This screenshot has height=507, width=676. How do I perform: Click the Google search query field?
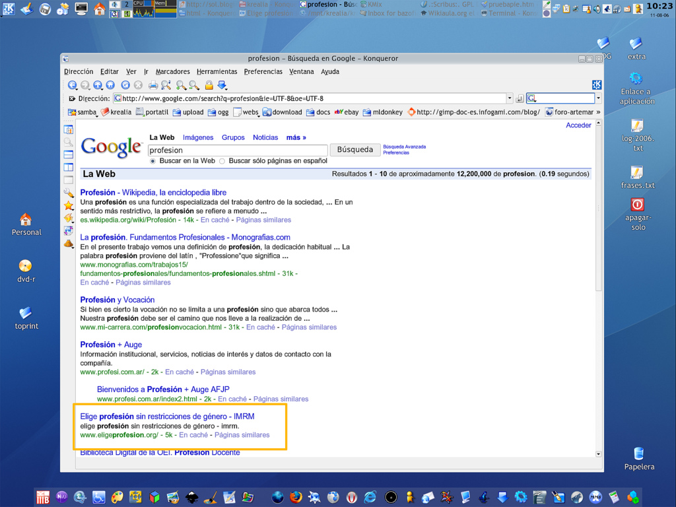pyautogui.click(x=238, y=150)
